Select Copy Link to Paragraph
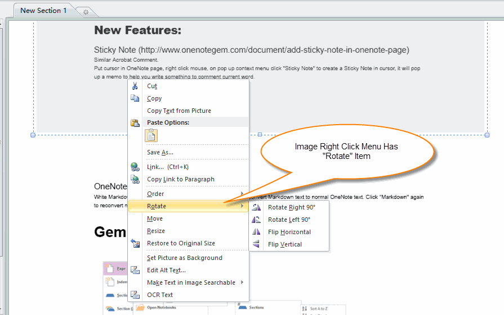The width and height of the screenshot is (504, 315). coord(189,179)
